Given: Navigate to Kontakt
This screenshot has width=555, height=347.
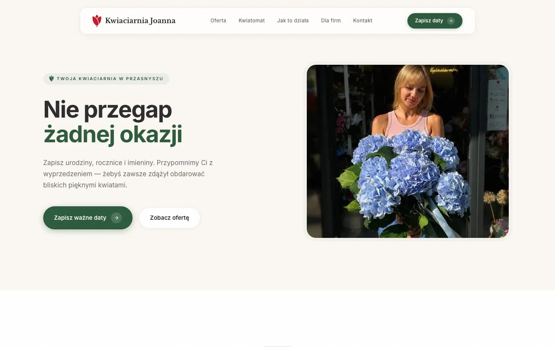Looking at the screenshot, I should point(363,21).
